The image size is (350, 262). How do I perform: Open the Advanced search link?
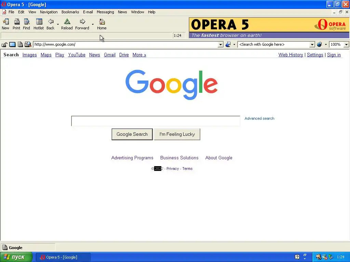(x=259, y=118)
